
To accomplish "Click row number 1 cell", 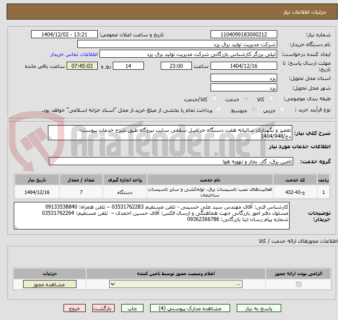I will pyautogui.click(x=323, y=192).
